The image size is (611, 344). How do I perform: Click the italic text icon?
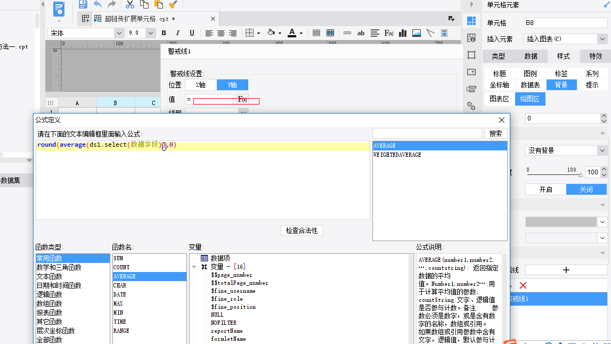[178, 33]
